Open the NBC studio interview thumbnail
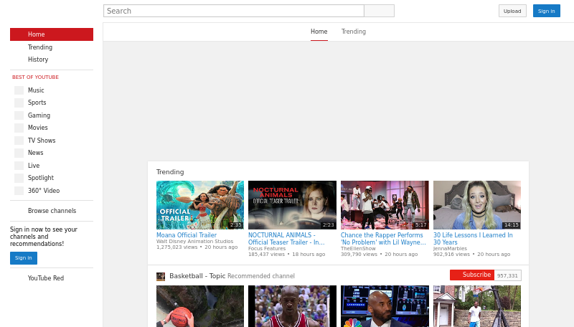Screen dimensions: 574x327 [385, 306]
